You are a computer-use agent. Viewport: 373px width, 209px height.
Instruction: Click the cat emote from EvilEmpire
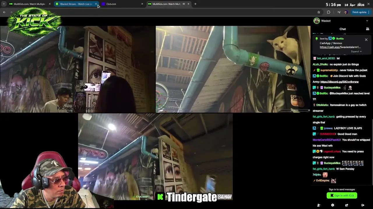(334, 181)
